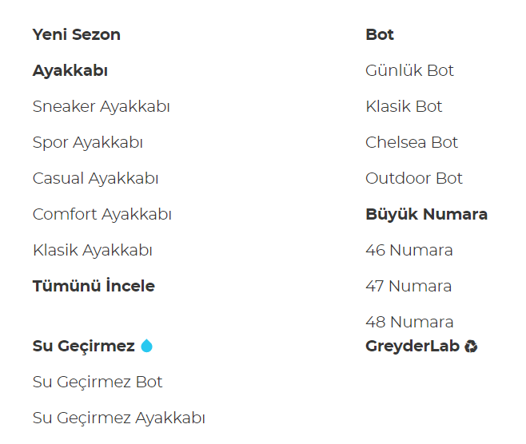This screenshot has width=526, height=444.
Task: Choose 47 Numara size
Action: [408, 286]
